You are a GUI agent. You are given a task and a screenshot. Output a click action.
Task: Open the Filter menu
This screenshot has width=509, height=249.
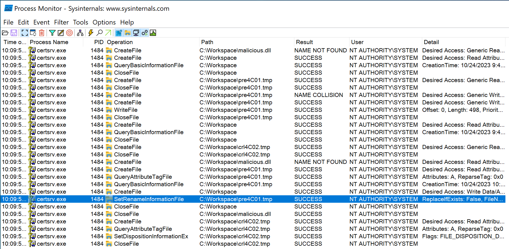coord(61,22)
